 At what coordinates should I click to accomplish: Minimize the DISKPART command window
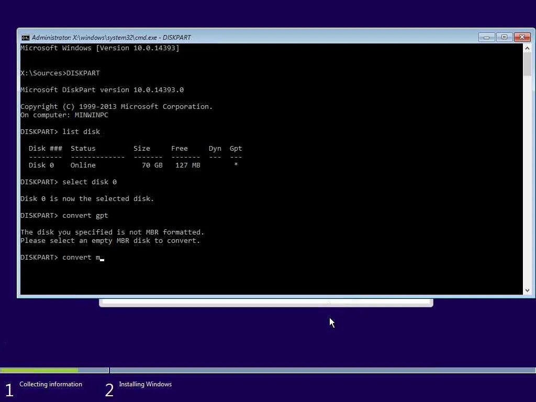486,37
